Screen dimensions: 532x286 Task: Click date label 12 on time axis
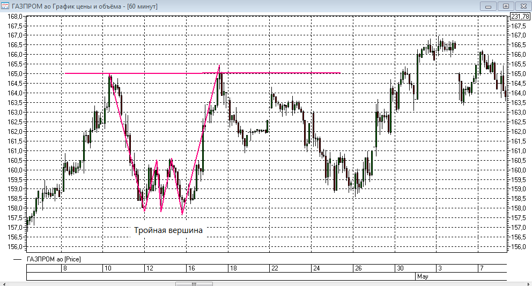click(x=150, y=268)
